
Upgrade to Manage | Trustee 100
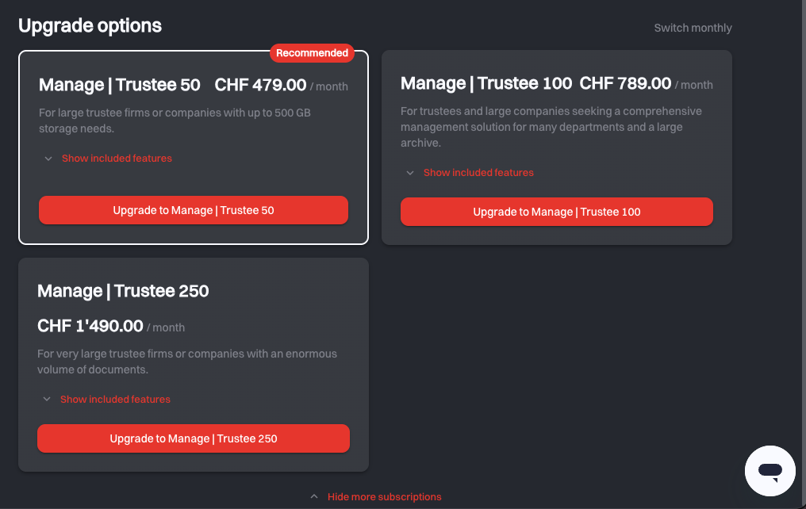coord(557,212)
